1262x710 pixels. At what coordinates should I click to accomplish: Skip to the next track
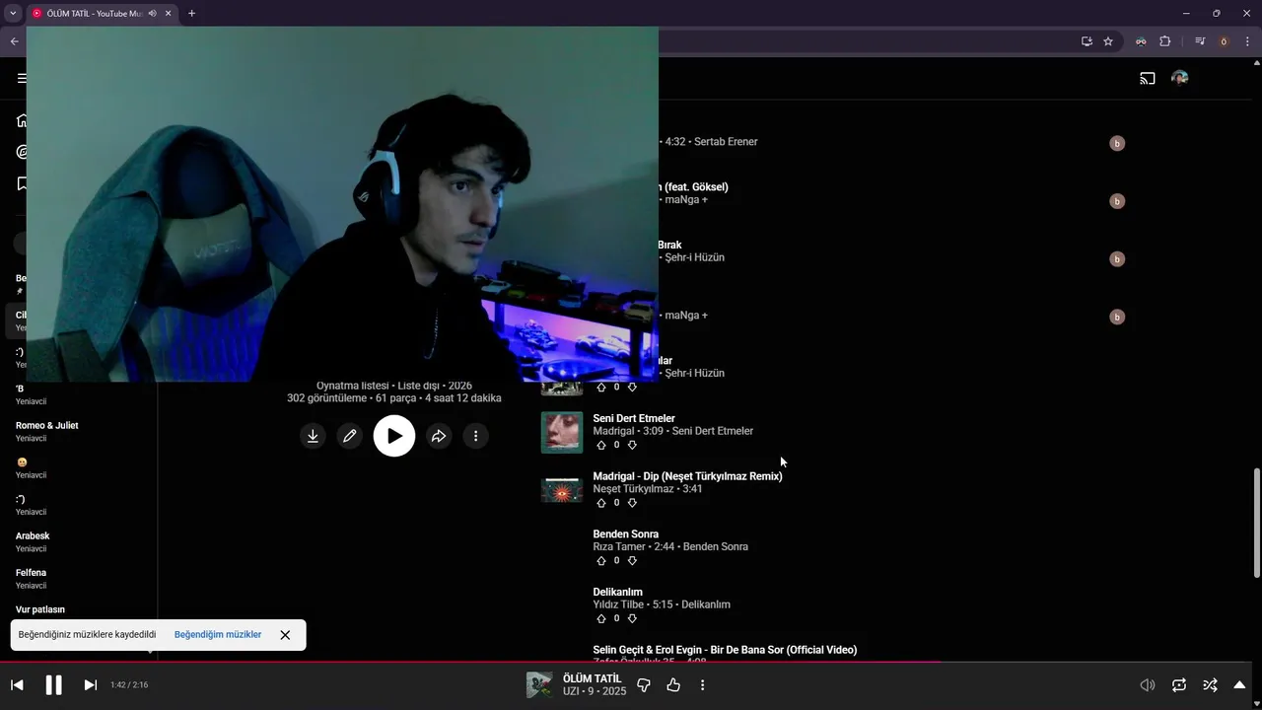tap(90, 684)
